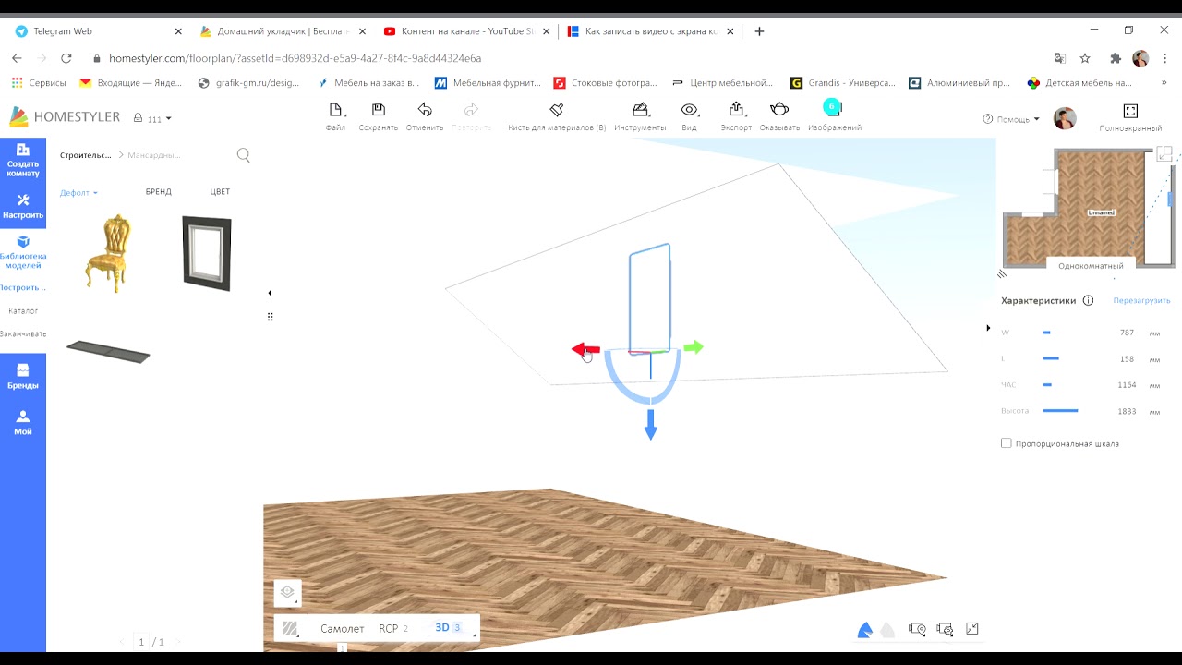Select the ЦВЕТ filter tab
Screen dimensions: 1182x665
[220, 192]
